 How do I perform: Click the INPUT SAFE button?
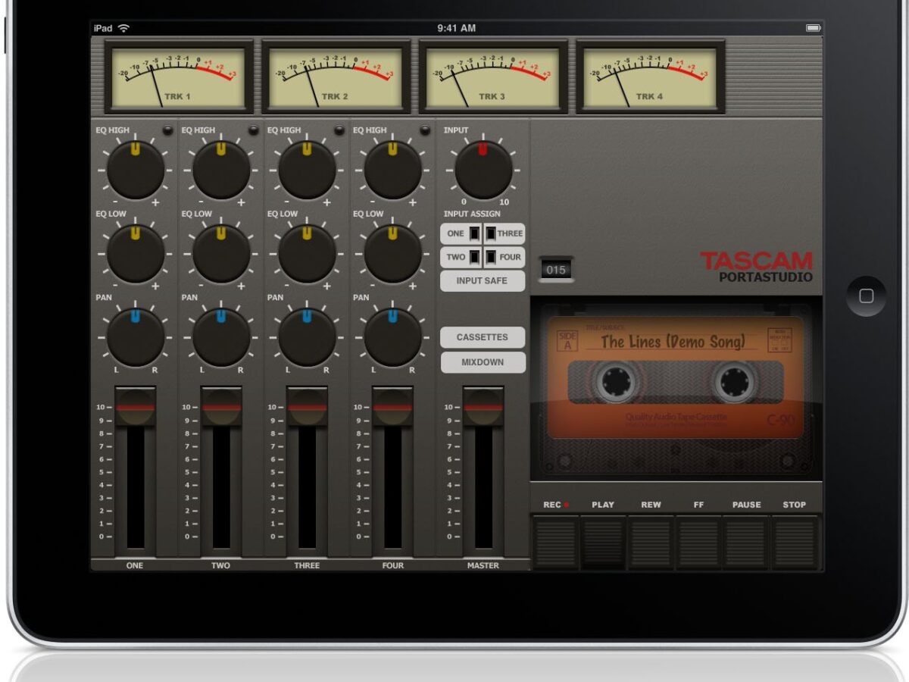point(483,281)
